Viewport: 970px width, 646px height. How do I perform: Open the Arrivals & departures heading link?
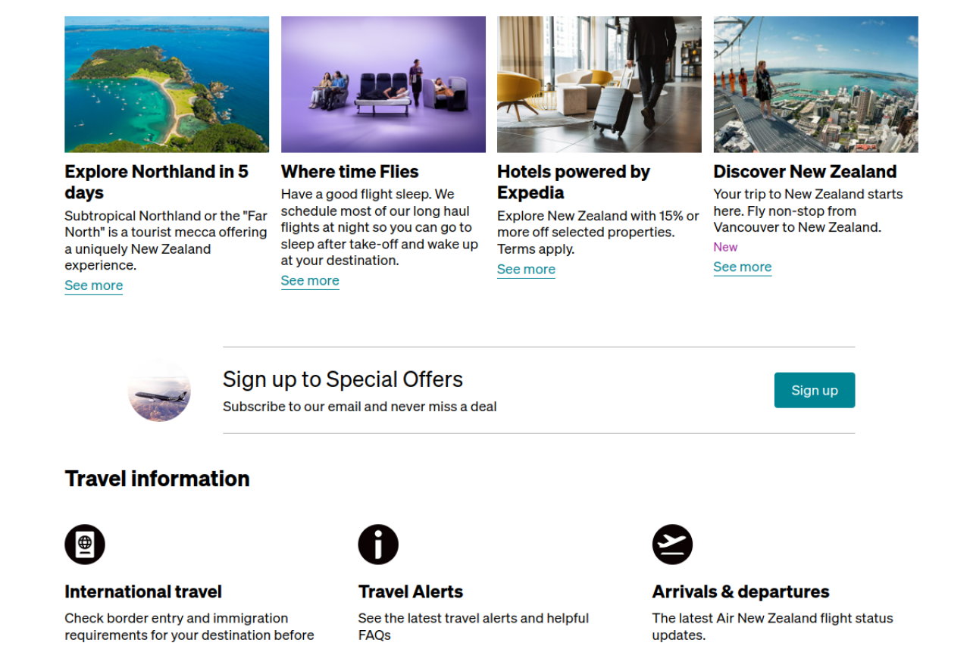tap(740, 591)
